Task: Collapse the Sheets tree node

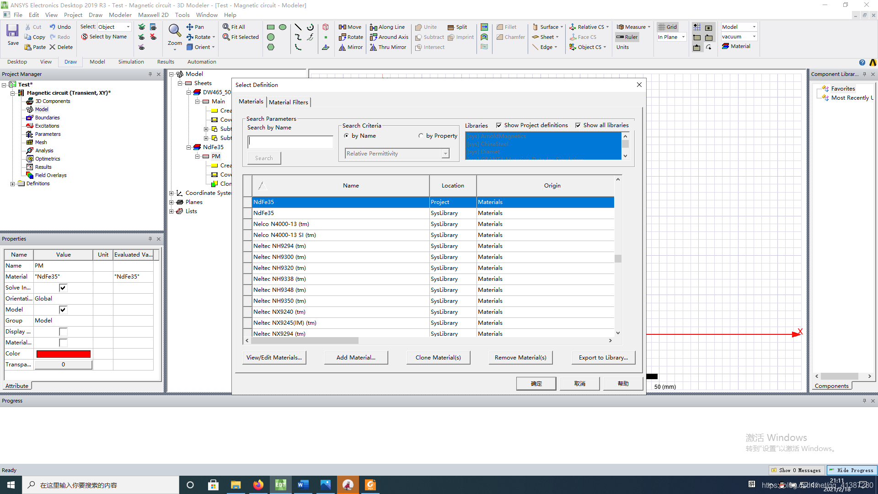Action: click(180, 83)
